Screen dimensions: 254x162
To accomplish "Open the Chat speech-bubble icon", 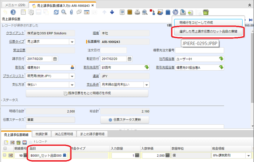I will point(79,12).
